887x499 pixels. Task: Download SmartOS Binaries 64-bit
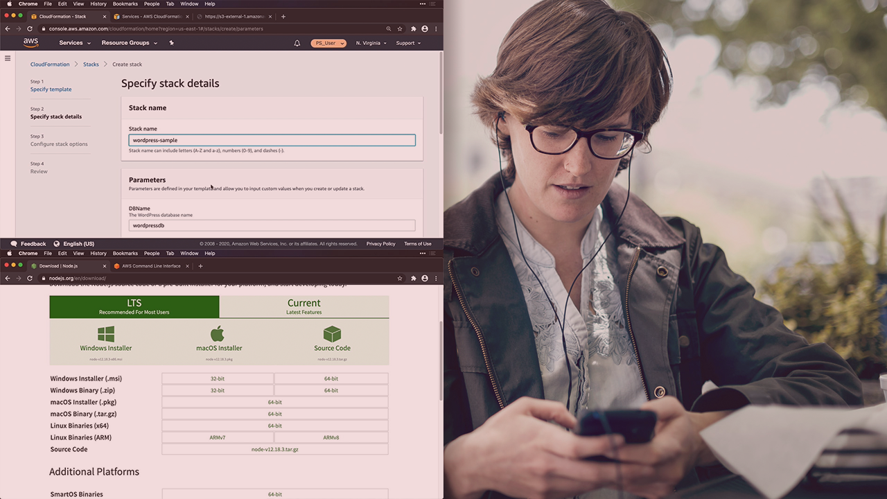[275, 494]
